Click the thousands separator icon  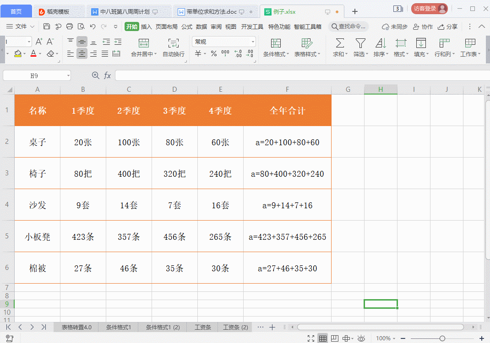(x=225, y=53)
